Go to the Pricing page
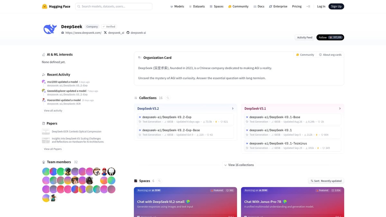The width and height of the screenshot is (386, 217). click(297, 6)
